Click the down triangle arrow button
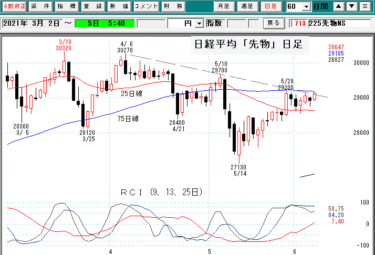This screenshot has width=375, height=255. pyautogui.click(x=351, y=6)
